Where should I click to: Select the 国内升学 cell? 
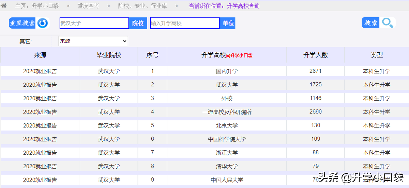pyautogui.click(x=227, y=71)
